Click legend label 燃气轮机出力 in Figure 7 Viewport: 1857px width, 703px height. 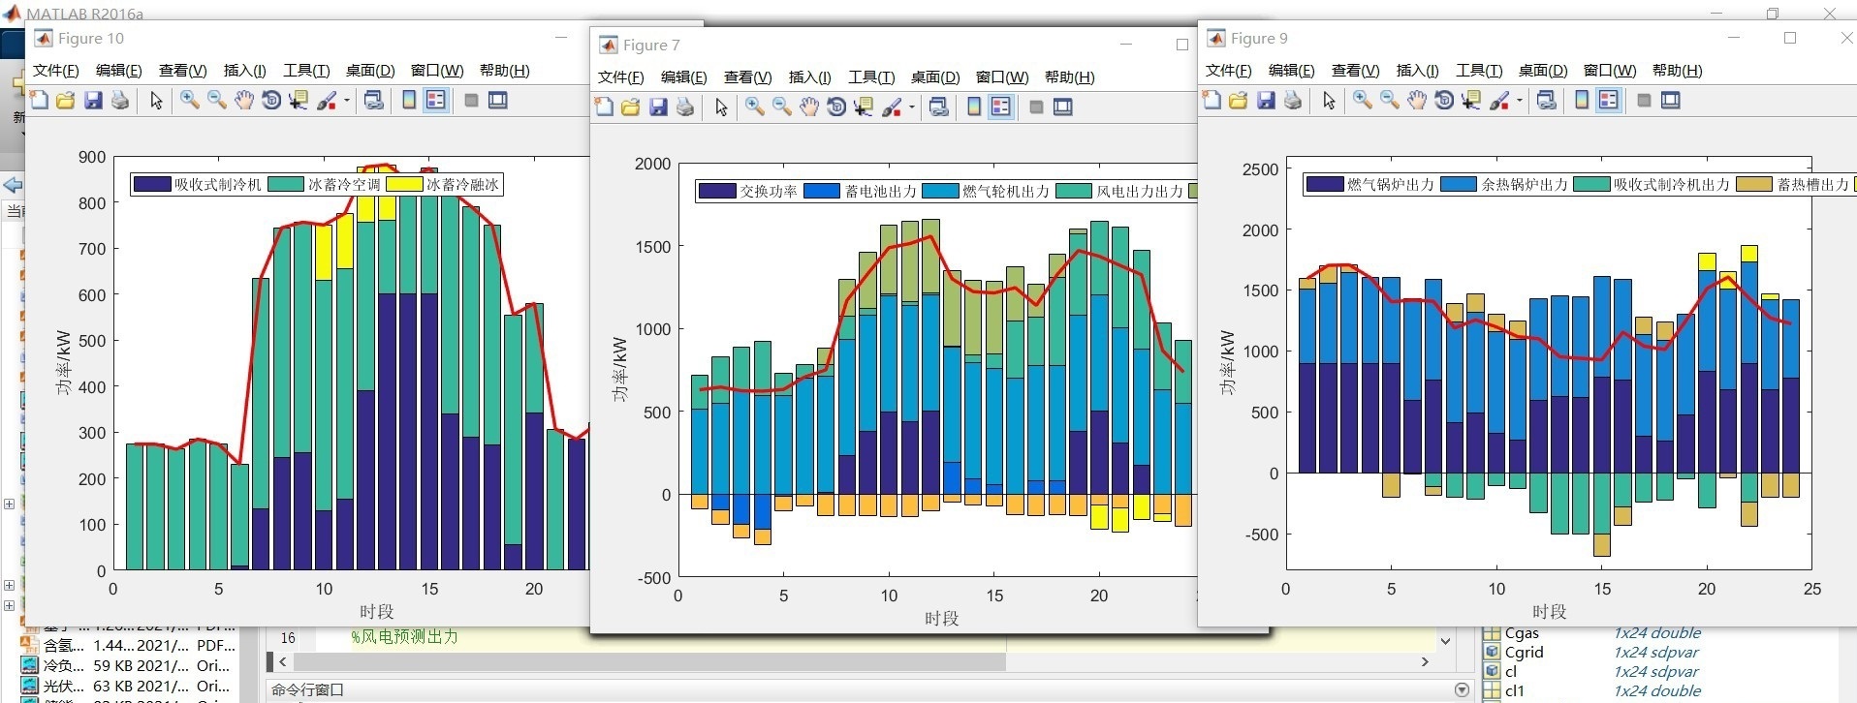1005,192
